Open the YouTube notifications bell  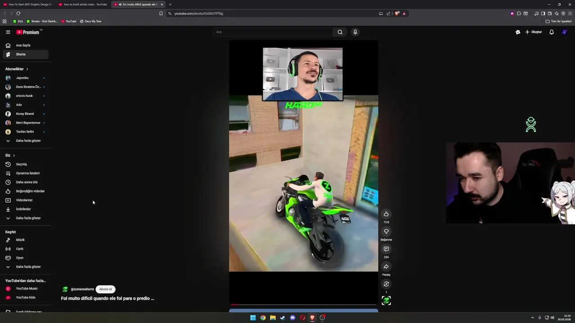pyautogui.click(x=552, y=32)
